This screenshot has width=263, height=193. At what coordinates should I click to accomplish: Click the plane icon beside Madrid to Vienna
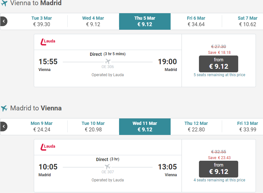click(x=4, y=108)
